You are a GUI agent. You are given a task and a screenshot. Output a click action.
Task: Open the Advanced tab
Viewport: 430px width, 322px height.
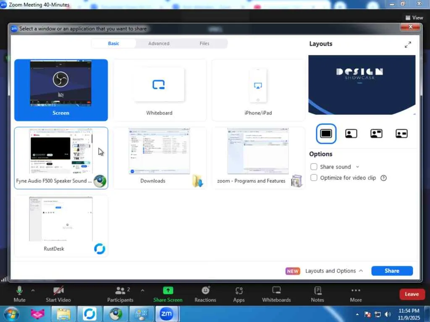click(159, 44)
